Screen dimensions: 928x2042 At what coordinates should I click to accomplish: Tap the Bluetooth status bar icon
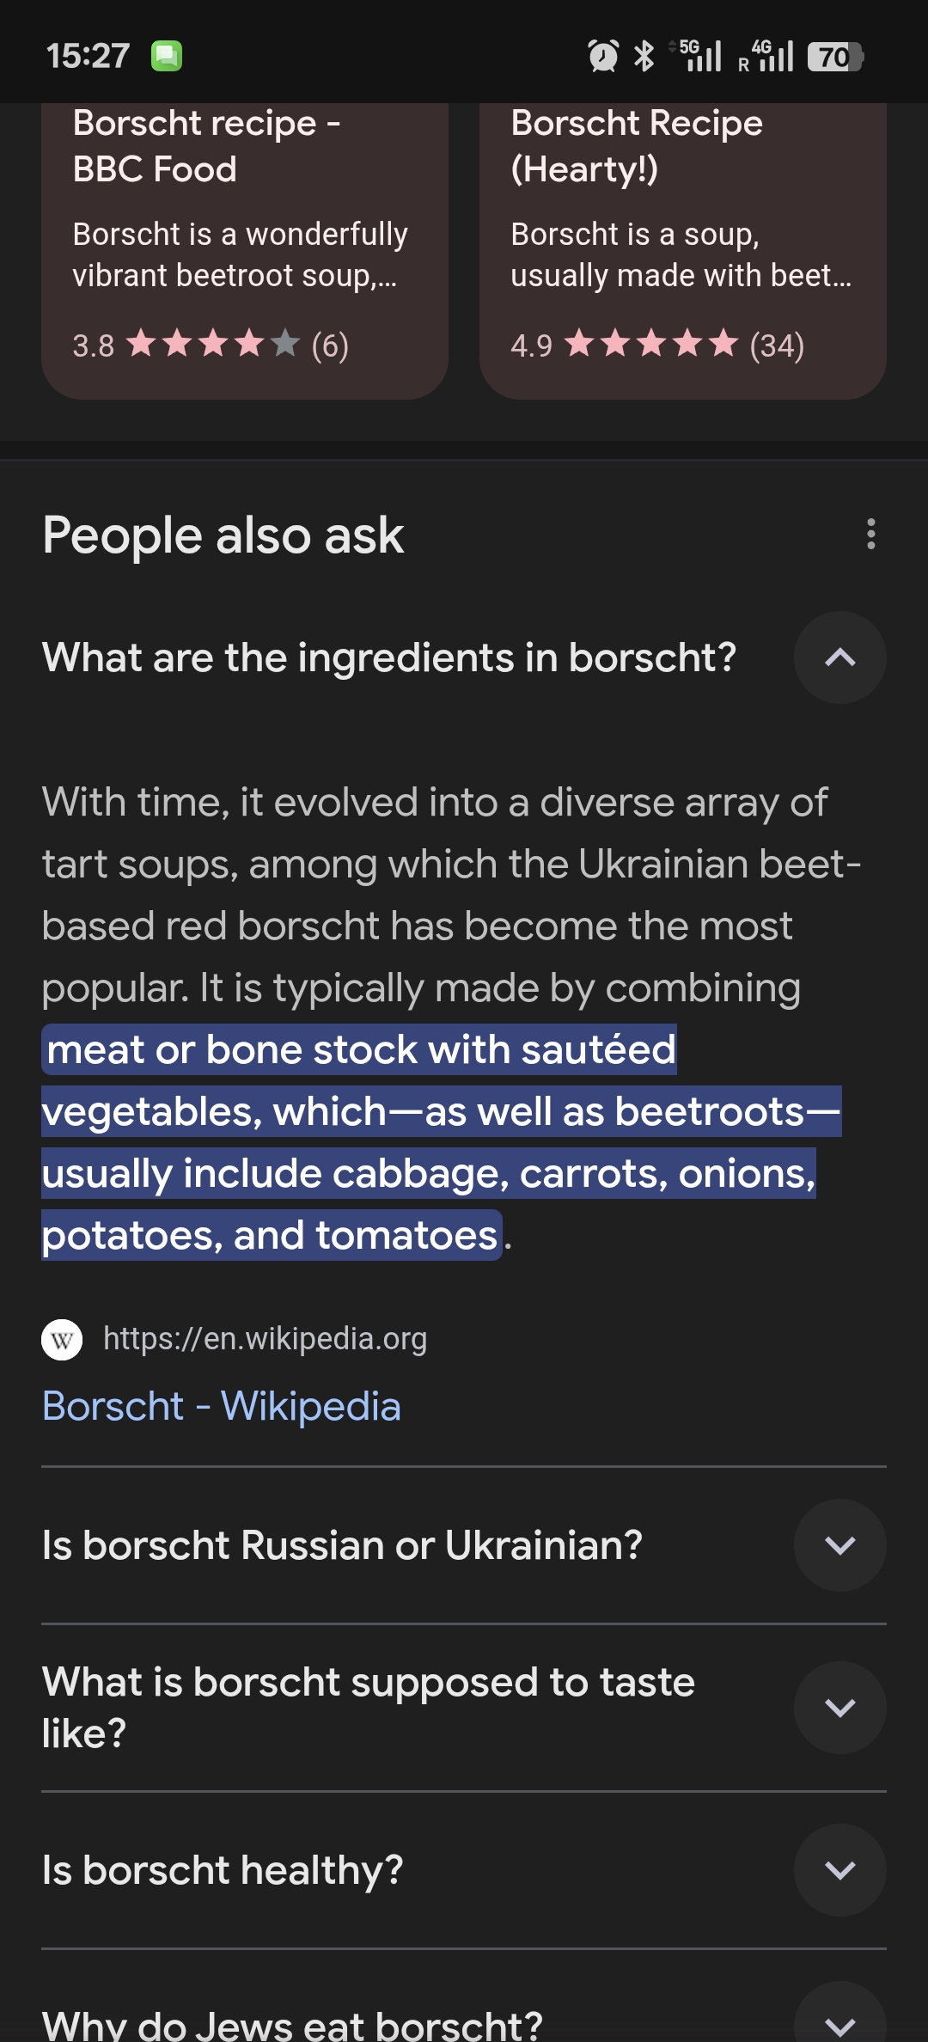pyautogui.click(x=644, y=57)
